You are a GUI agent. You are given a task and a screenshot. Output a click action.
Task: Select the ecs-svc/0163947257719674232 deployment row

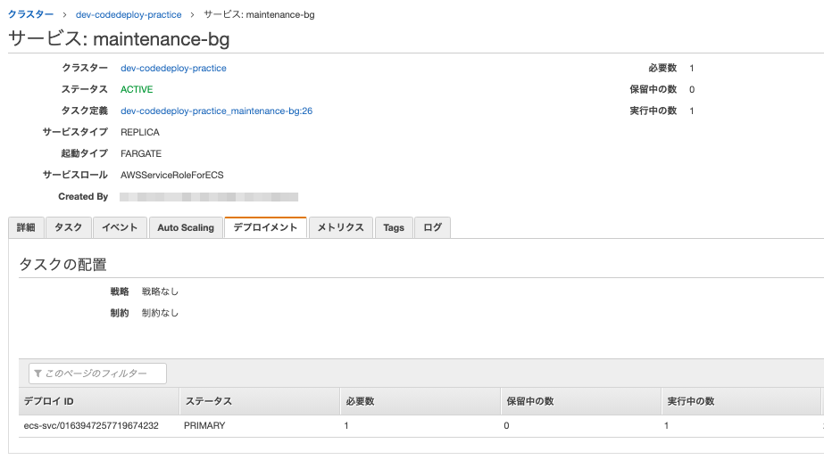pyautogui.click(x=91, y=426)
